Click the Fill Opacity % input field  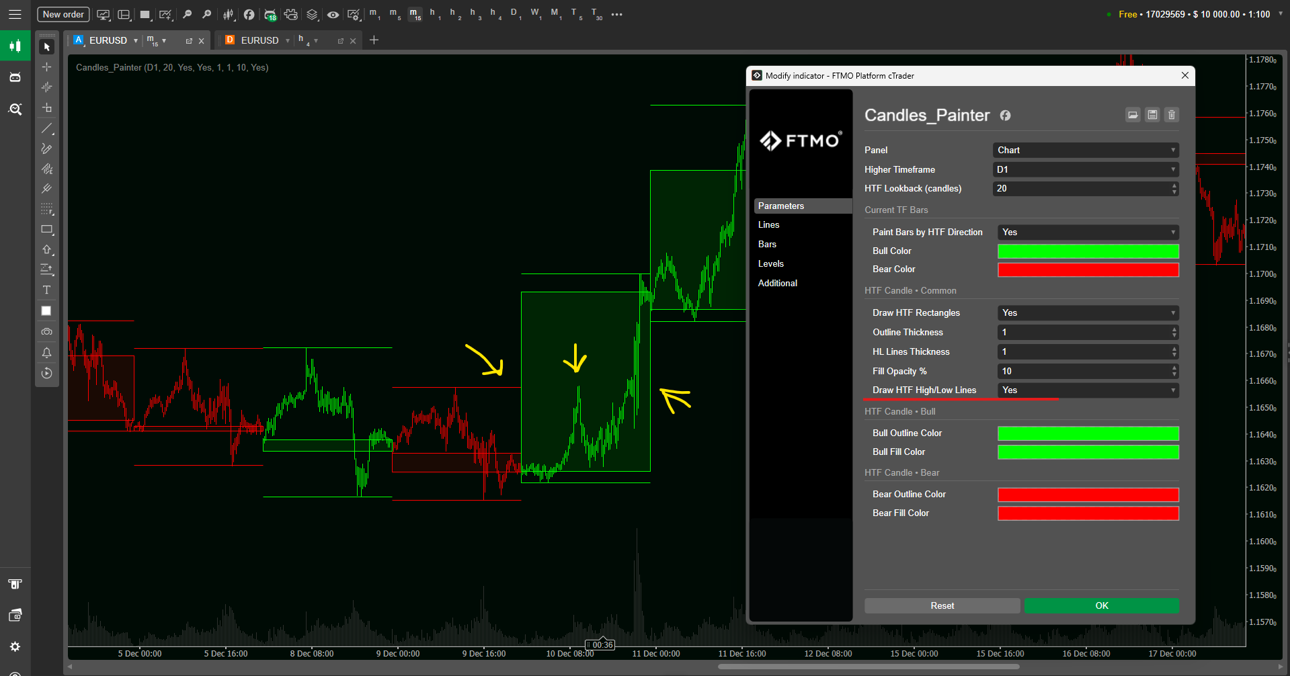tap(1082, 372)
